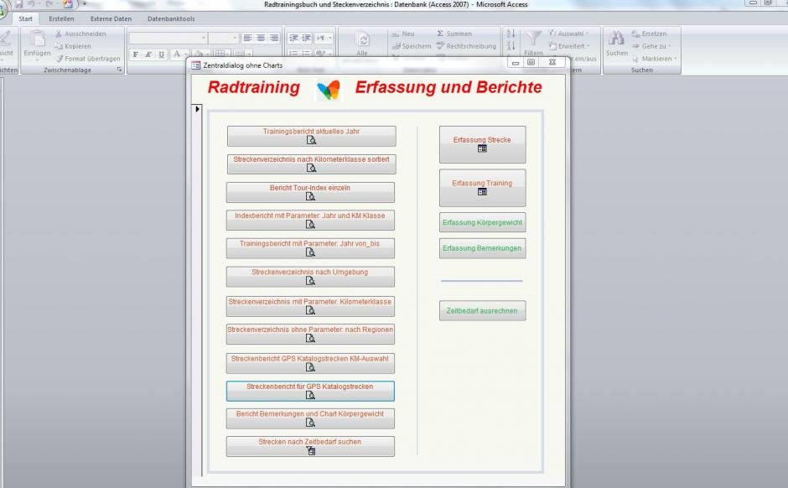This screenshot has height=488, width=788.
Task: Click the Ausschneiden scissors icon
Action: [59, 34]
